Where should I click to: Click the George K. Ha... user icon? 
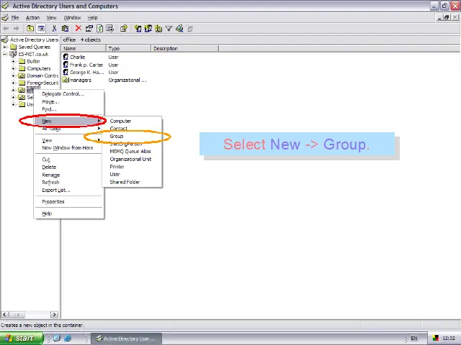click(x=66, y=72)
